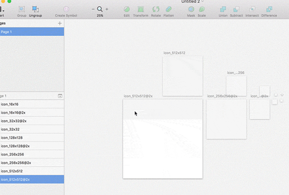Apply the Mask tool
This screenshot has width=289, height=195.
[x=191, y=10]
